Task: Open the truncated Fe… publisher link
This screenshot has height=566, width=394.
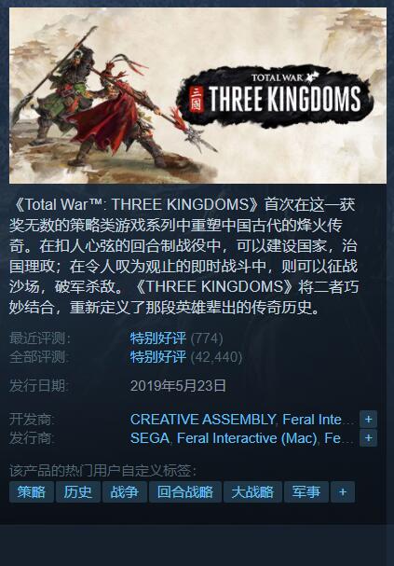Action: pyautogui.click(x=339, y=438)
